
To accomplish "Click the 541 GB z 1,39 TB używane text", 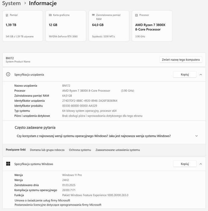I will click(20, 37).
